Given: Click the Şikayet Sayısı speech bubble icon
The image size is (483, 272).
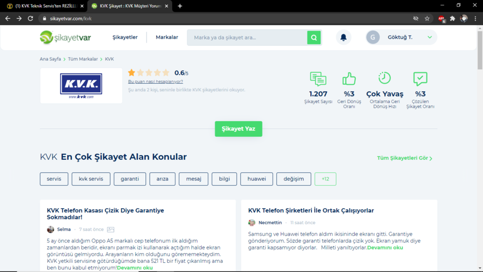Looking at the screenshot, I should [318, 79].
